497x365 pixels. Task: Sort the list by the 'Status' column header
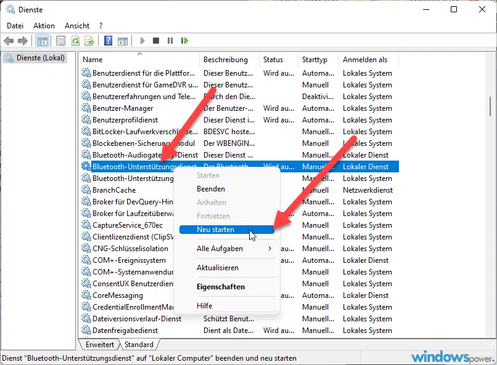tap(273, 59)
